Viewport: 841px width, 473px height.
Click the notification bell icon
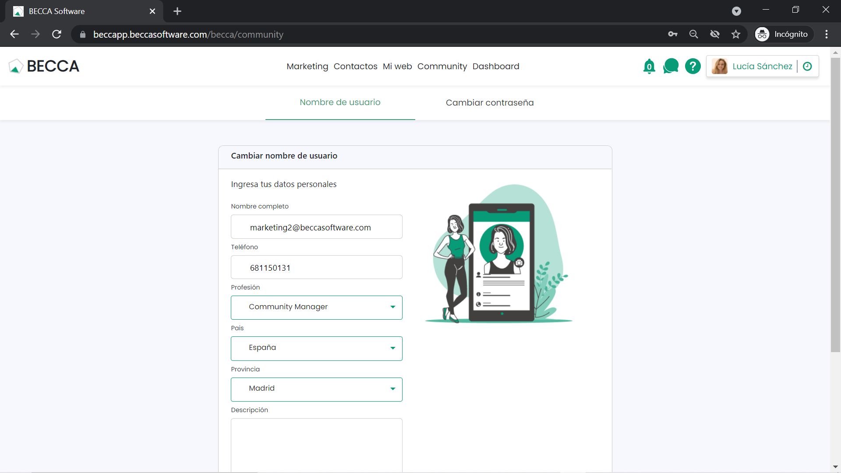(x=649, y=67)
